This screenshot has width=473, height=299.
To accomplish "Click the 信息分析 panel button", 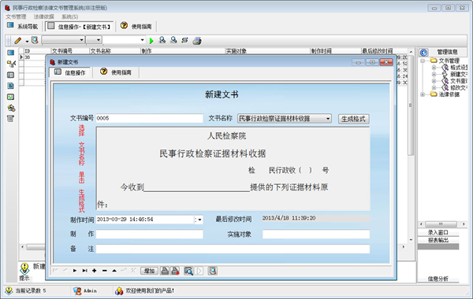I will tap(438, 279).
